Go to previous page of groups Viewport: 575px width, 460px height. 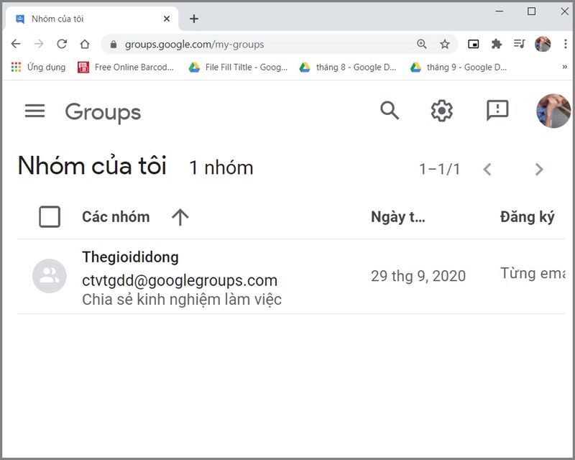487,169
